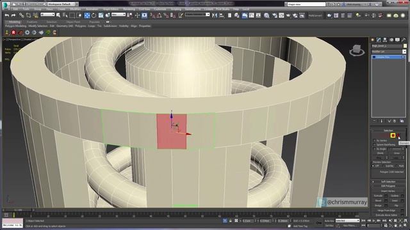Activate the Select and Move tool
Viewport: 410px width, 230px height.
pos(87,15)
